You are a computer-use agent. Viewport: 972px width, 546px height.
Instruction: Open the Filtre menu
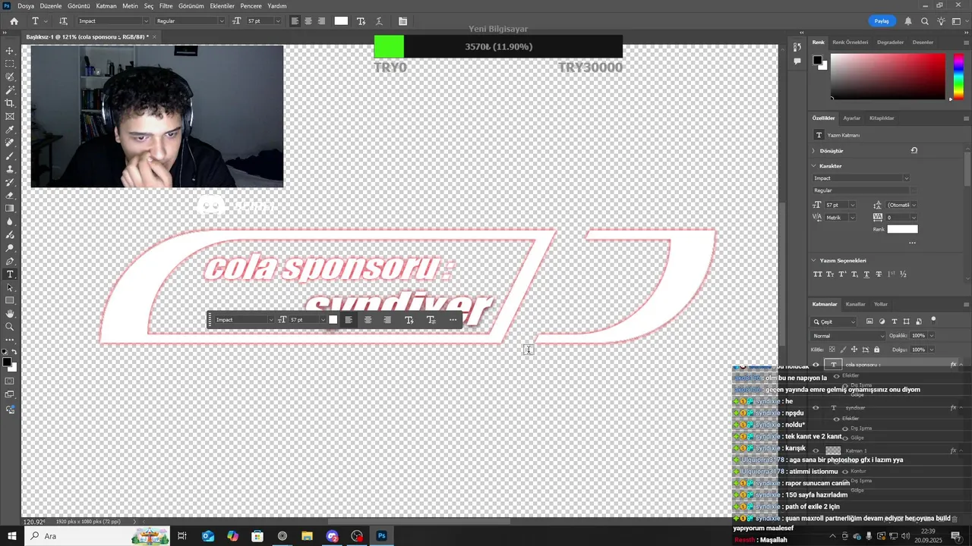pos(166,6)
